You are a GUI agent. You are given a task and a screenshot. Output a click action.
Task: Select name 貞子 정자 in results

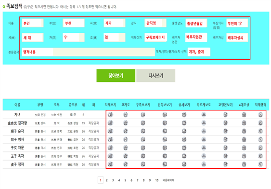coord(17,164)
